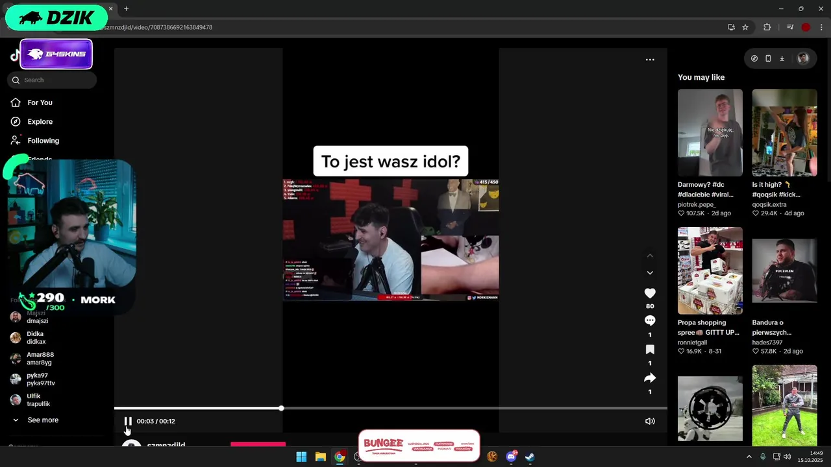Open File Explorer from taskbar
This screenshot has height=467, width=831.
[x=320, y=457]
